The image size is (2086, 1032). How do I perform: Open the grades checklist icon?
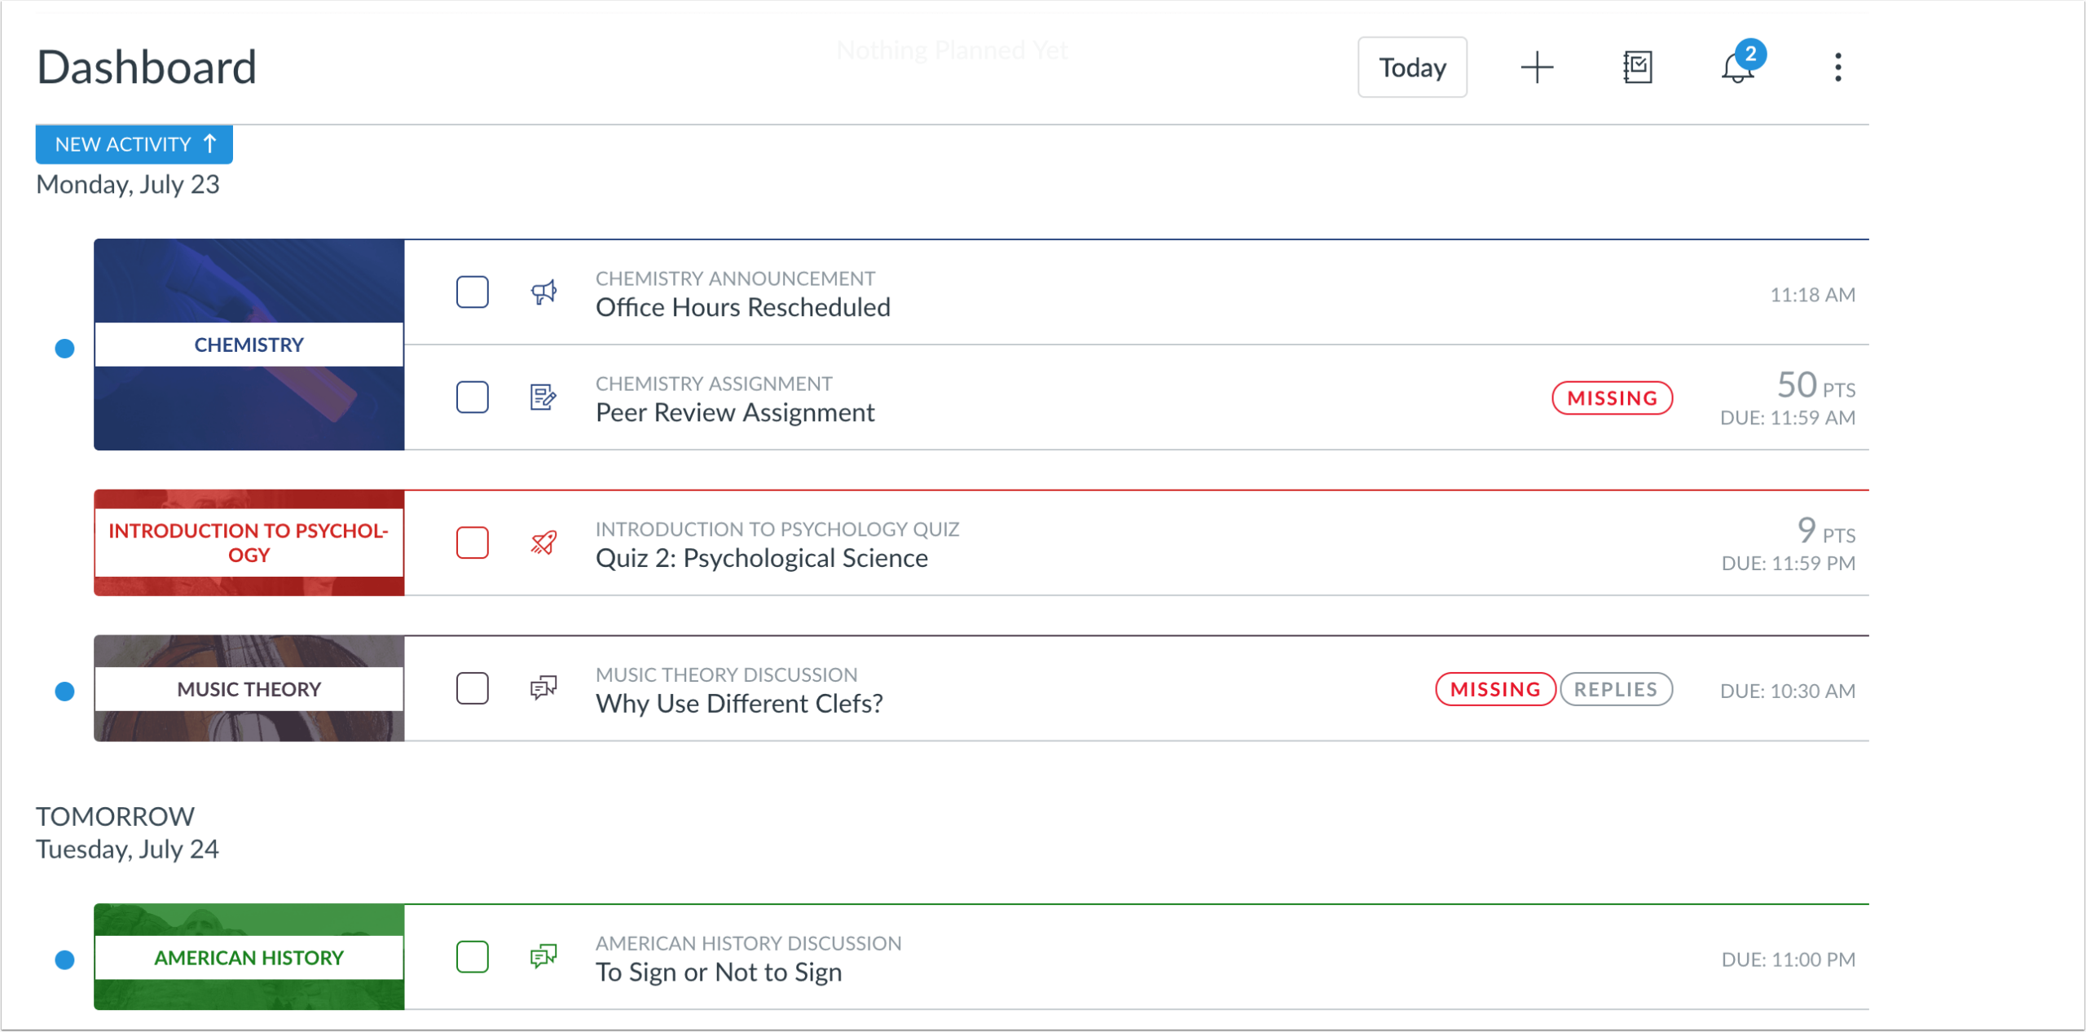coord(1637,67)
